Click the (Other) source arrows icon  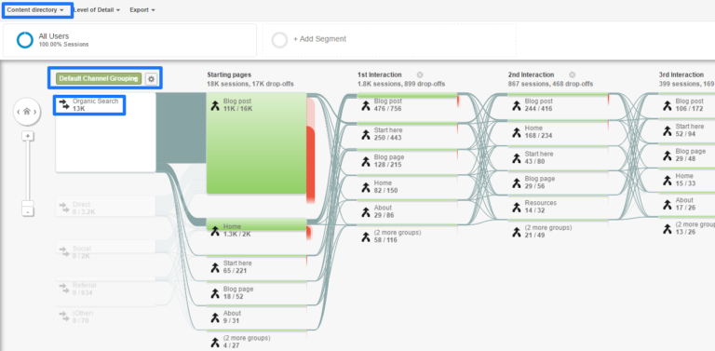[63, 317]
